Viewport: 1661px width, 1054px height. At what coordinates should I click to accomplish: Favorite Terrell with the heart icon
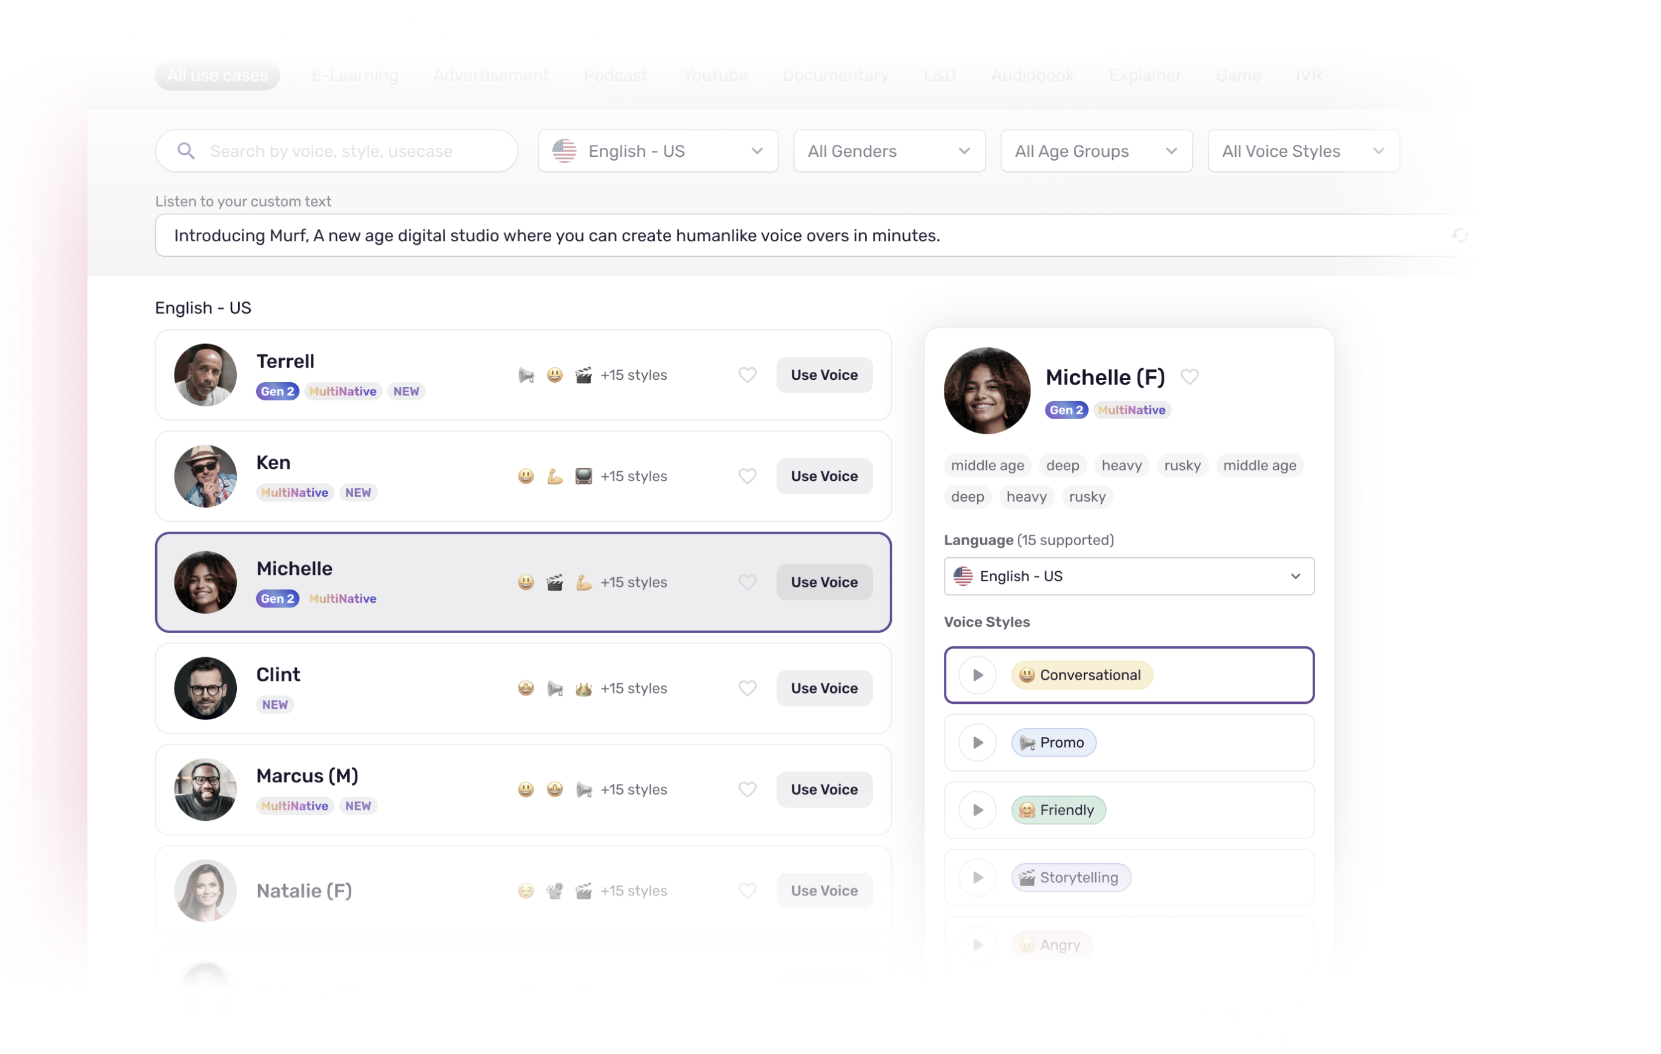pyautogui.click(x=748, y=375)
